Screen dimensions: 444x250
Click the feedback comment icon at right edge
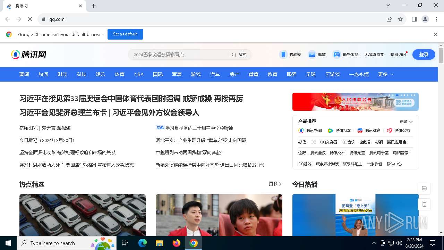coord(424,189)
